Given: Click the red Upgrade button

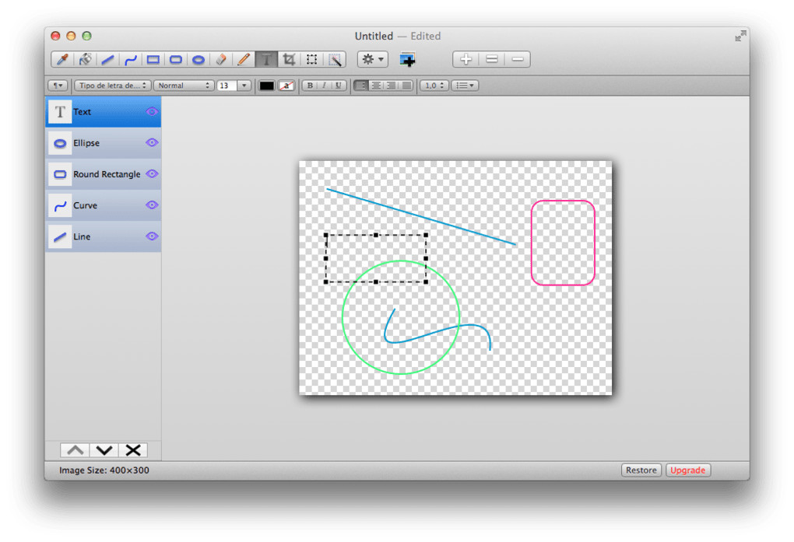Looking at the screenshot, I should pos(688,470).
